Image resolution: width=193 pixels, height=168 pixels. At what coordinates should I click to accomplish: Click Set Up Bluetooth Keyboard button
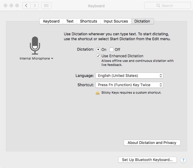147,160
